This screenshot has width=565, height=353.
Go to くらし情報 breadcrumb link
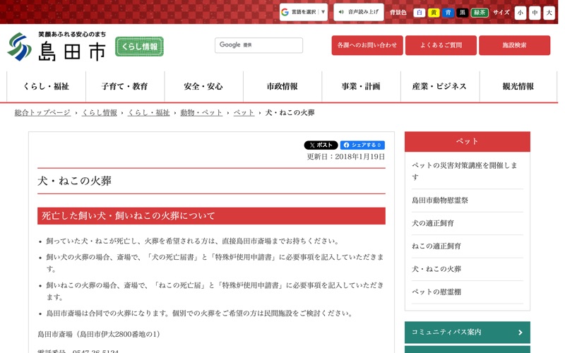100,113
